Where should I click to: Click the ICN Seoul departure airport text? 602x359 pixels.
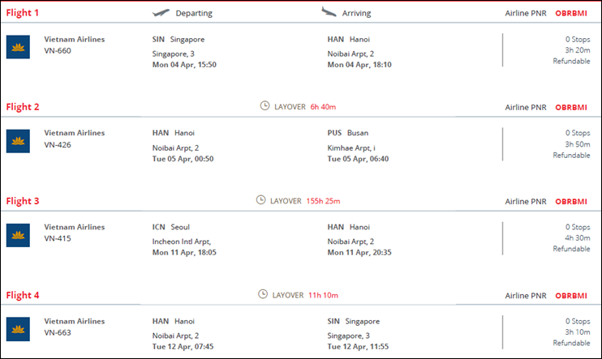171,227
